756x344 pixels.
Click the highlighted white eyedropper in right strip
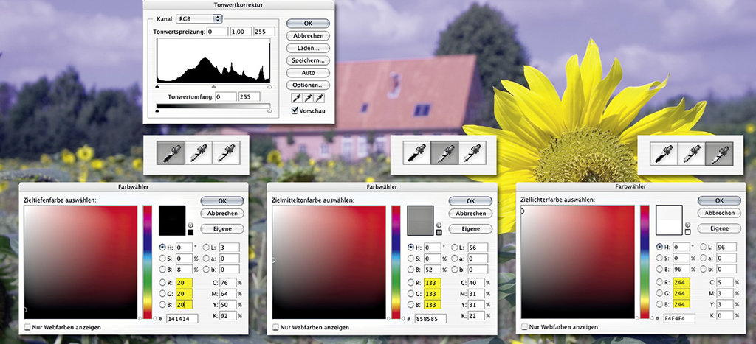(718, 153)
